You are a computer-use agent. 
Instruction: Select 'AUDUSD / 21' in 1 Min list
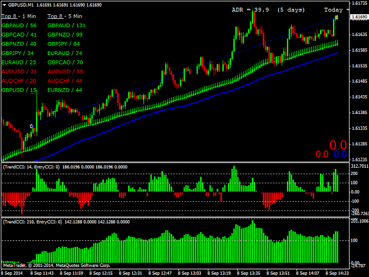coord(19,71)
